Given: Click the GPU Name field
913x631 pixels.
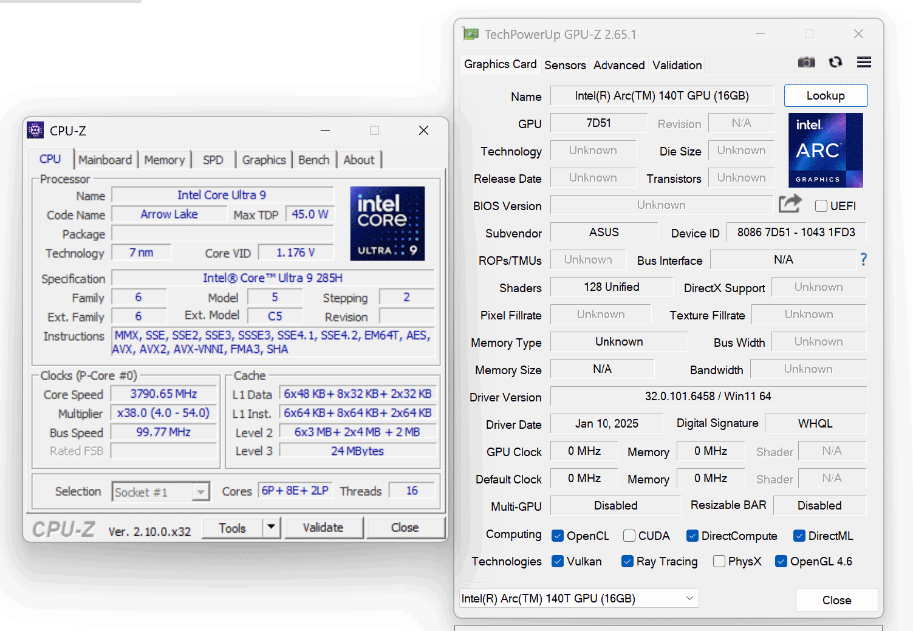Looking at the screenshot, I should coord(662,96).
